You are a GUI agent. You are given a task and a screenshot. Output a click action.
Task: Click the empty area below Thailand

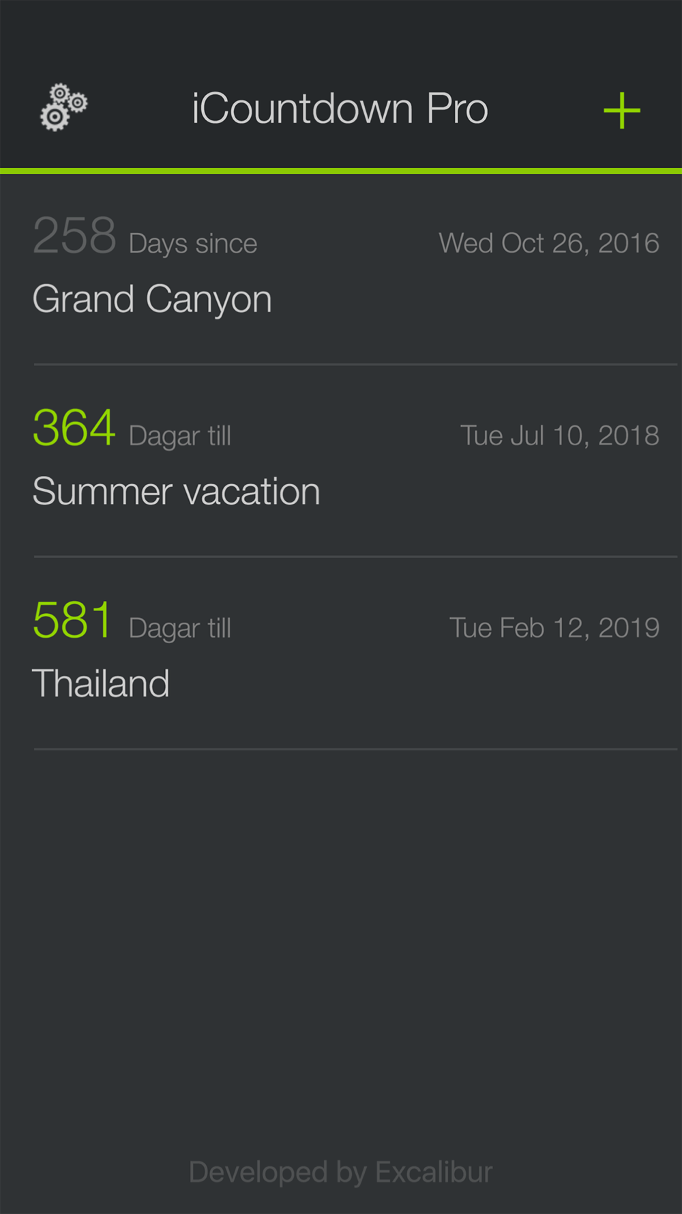(341, 949)
